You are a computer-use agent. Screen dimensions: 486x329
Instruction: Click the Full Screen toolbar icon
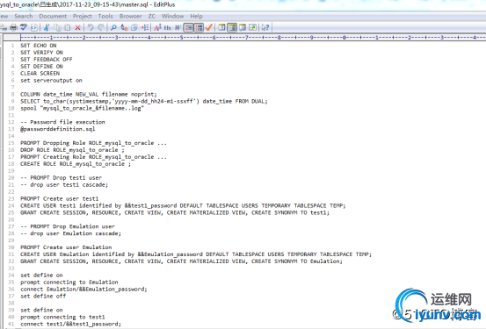tap(252, 27)
